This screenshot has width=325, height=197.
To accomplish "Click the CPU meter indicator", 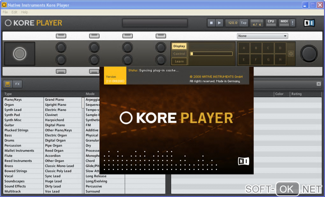I will 271,23.
